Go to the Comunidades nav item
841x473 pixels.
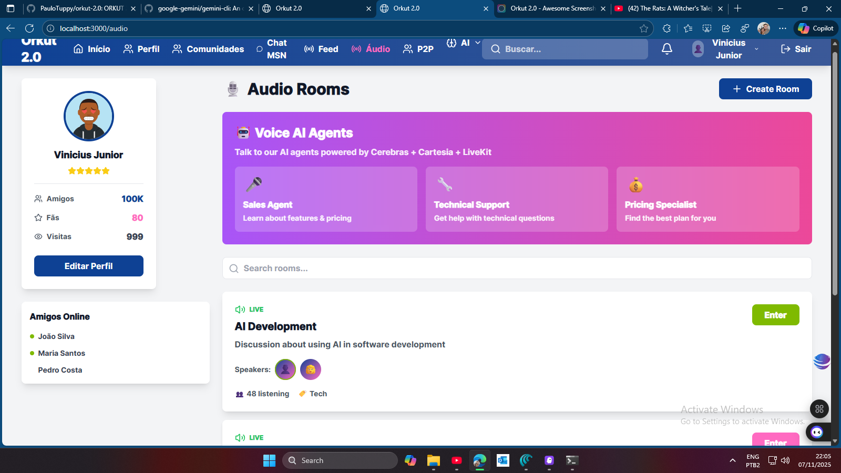(208, 49)
